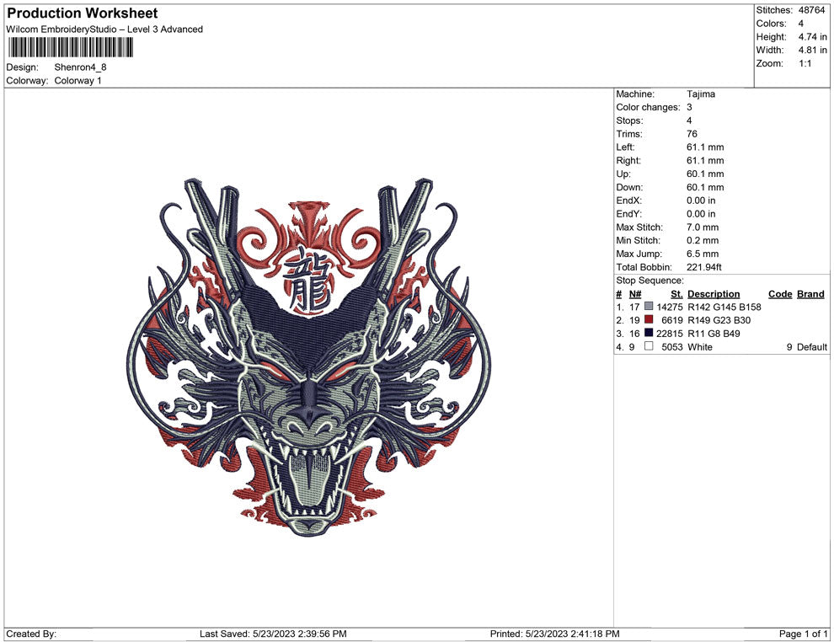
Task: Click the dragon embroidery design preview
Action: pos(309,357)
